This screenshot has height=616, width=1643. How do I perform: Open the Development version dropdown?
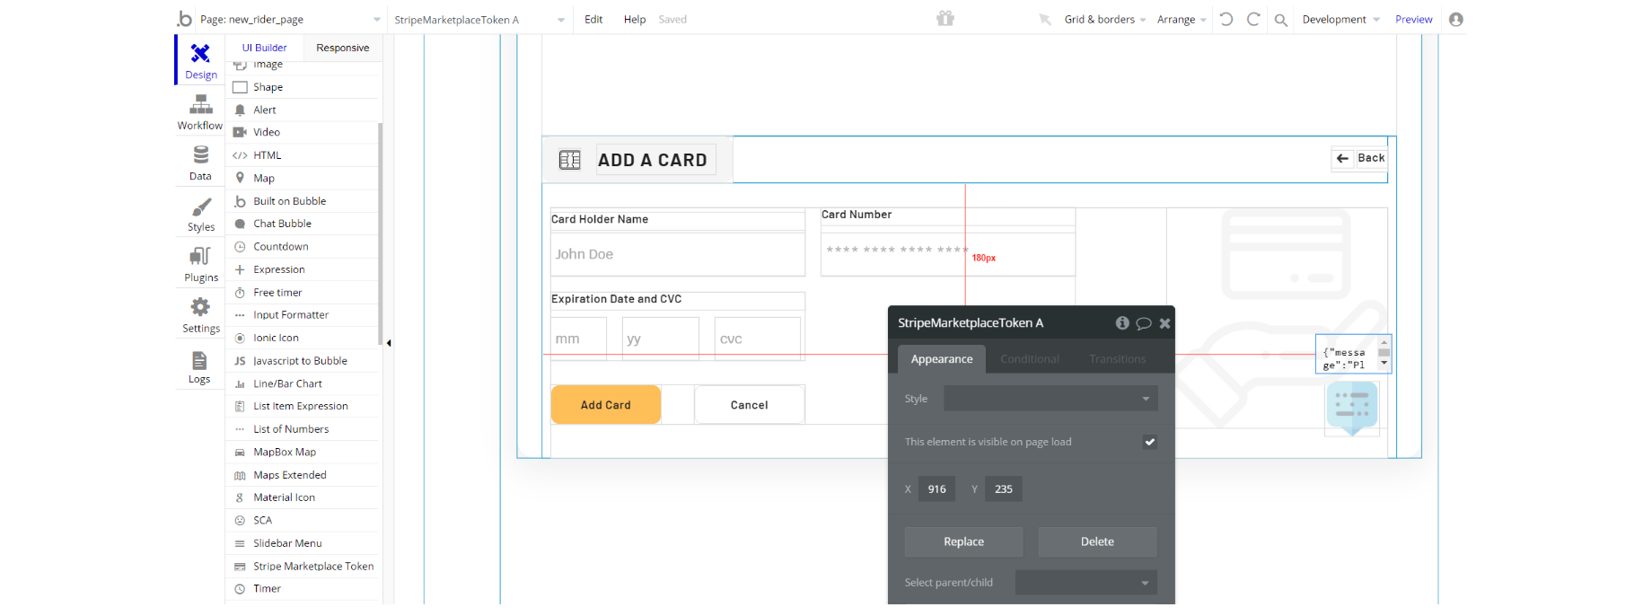[1341, 19]
